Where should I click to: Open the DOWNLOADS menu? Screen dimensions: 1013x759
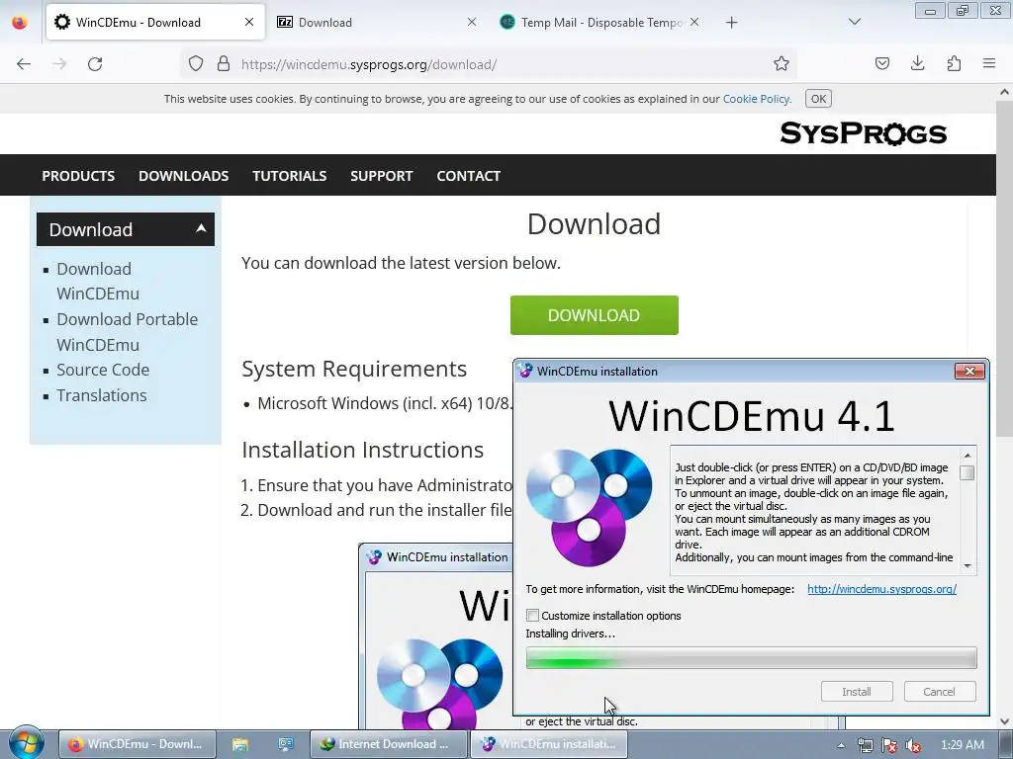pos(183,176)
